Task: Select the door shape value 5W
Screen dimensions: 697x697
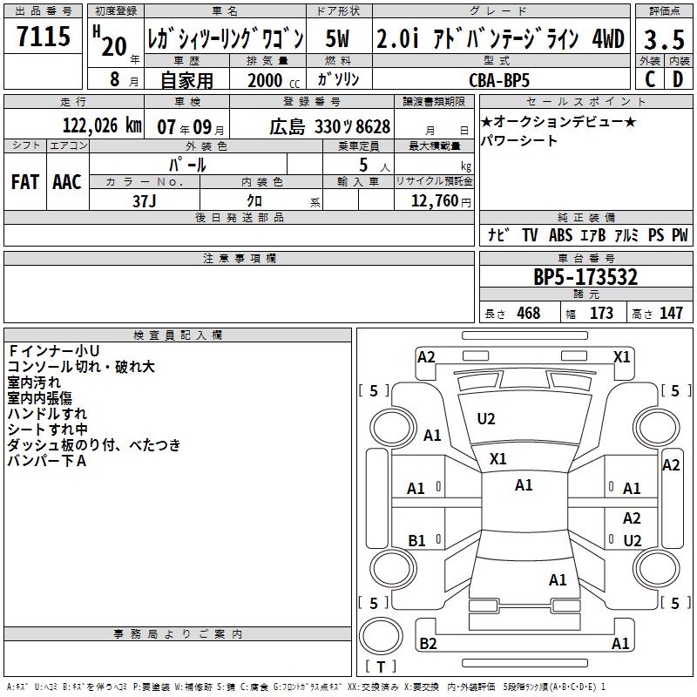Action: coord(337,38)
